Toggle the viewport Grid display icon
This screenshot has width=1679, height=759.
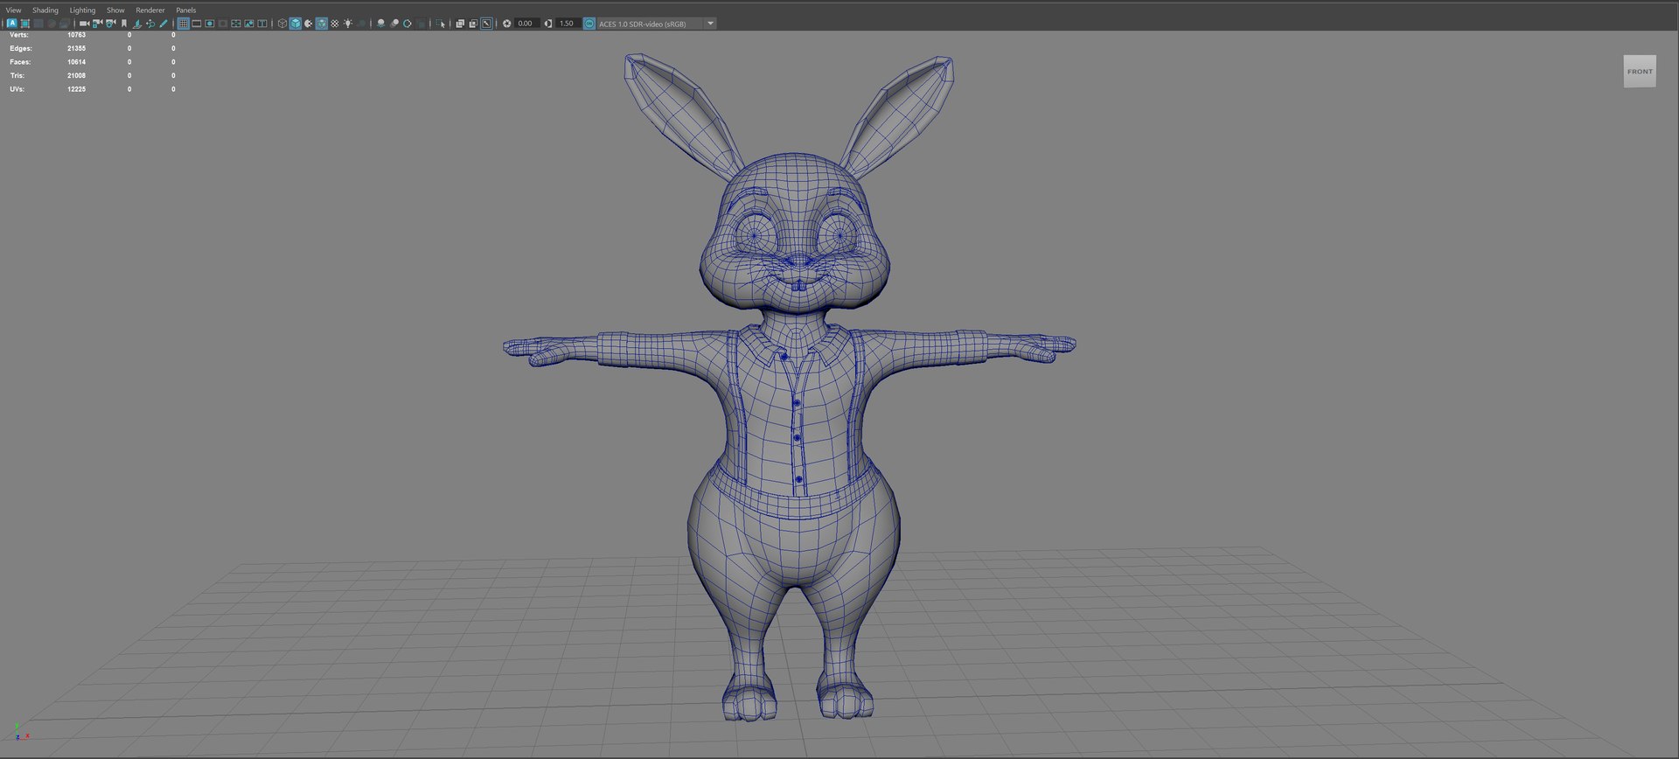(184, 24)
